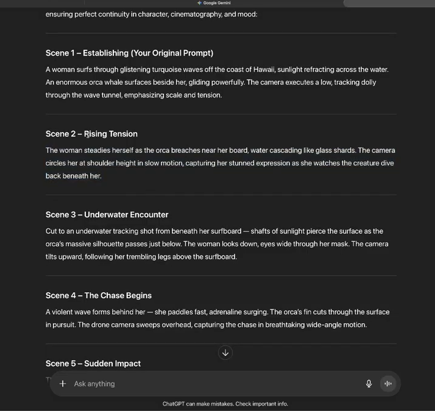Jump to bottom with the down arrow

225,353
